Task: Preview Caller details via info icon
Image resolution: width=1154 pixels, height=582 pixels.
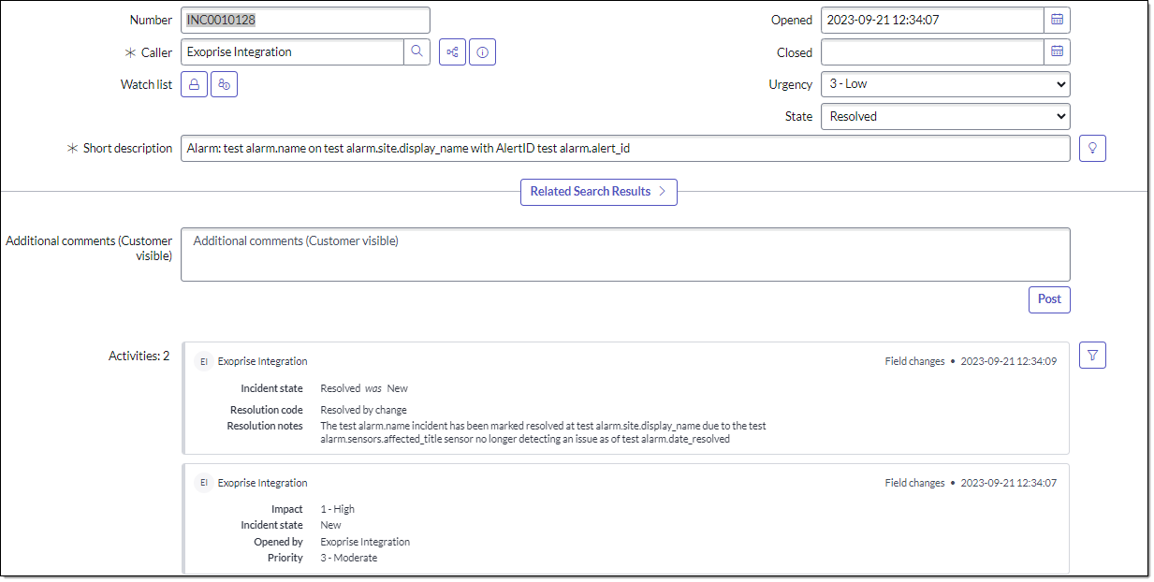Action: tap(482, 51)
